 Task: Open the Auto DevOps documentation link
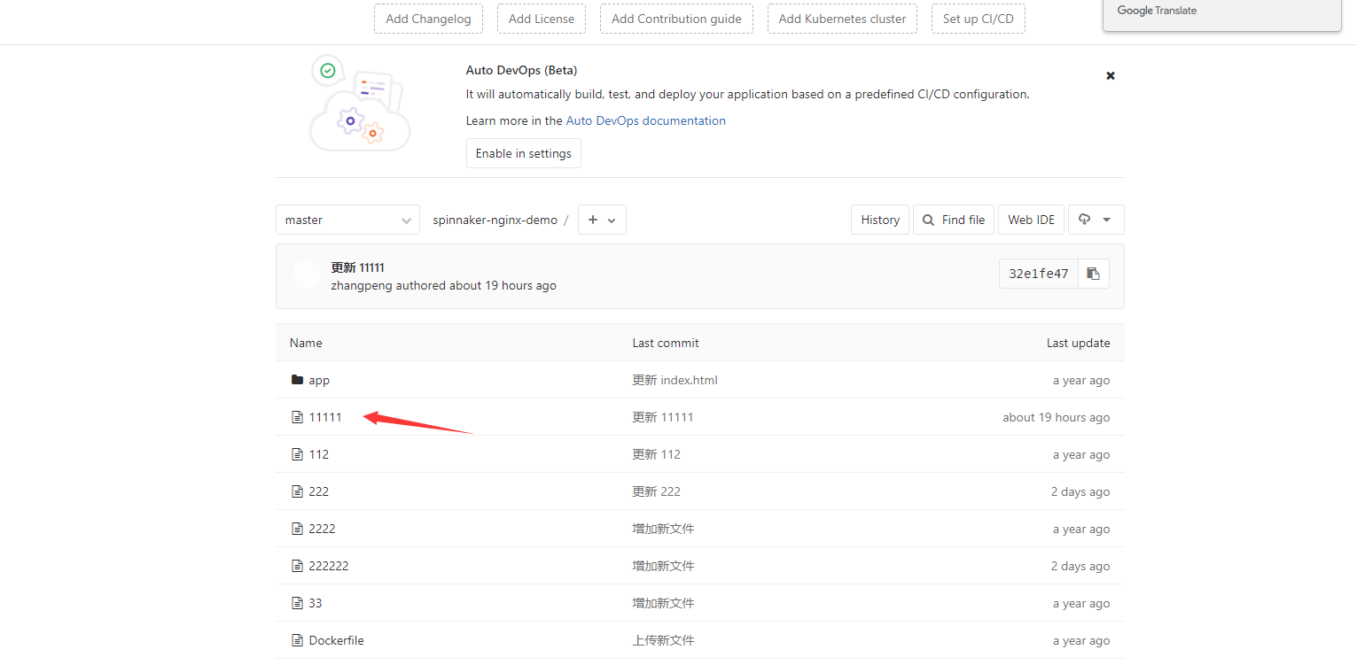click(x=645, y=120)
